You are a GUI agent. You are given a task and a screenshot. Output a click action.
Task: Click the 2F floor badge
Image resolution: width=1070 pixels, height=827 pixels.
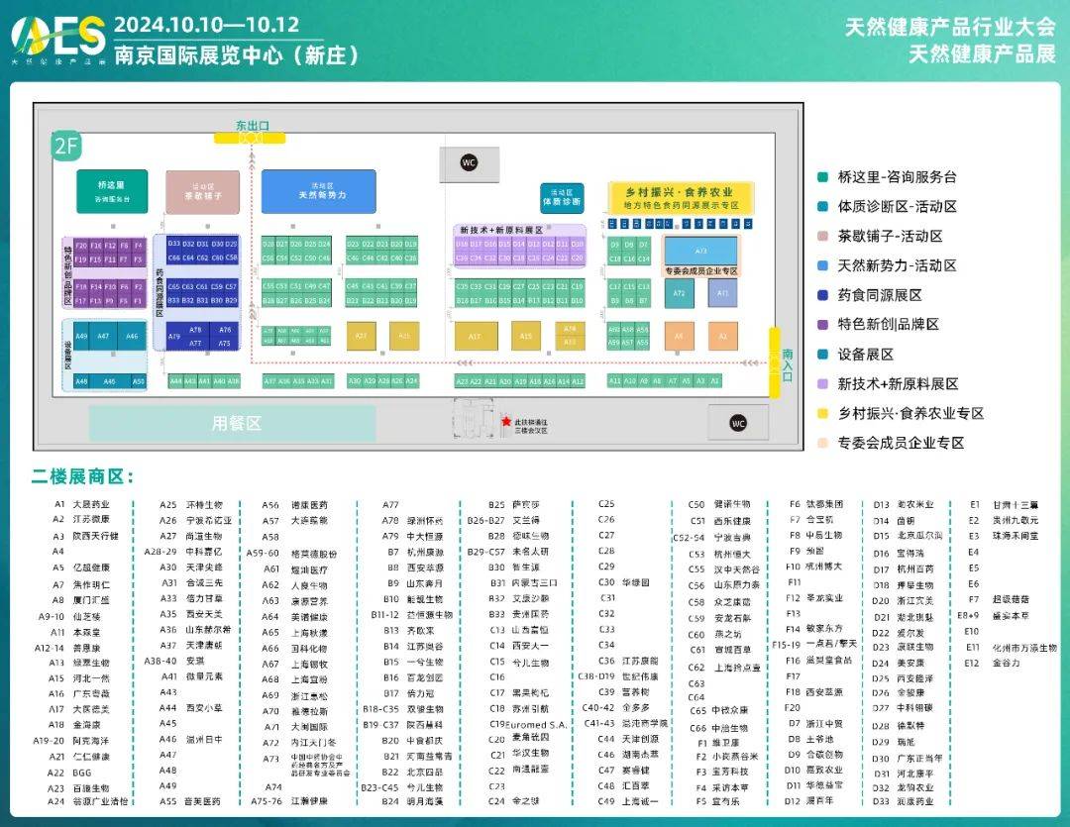(66, 148)
